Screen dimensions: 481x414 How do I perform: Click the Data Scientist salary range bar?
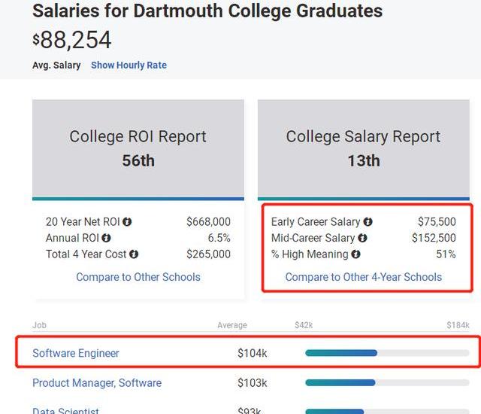tap(387, 411)
